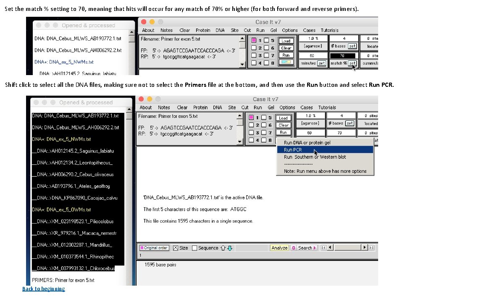Image resolution: width=484 pixels, height=302 pixels.
Task: Click Run button in upper window
Action: coord(286,55)
